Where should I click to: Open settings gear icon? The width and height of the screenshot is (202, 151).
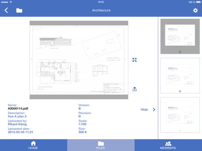pos(195,10)
